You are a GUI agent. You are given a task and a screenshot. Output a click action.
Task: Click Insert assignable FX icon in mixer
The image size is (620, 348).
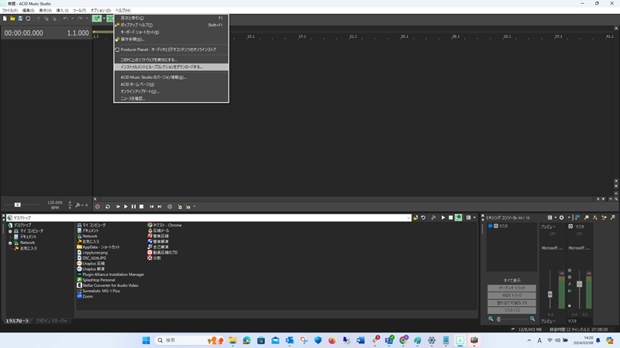point(595,218)
